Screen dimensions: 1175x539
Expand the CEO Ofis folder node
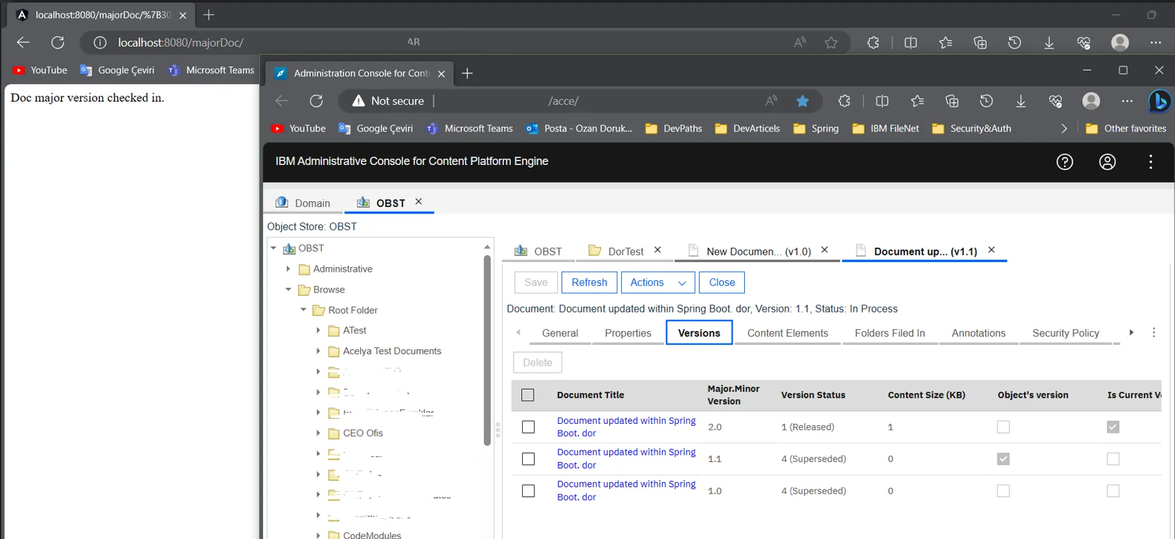click(318, 434)
